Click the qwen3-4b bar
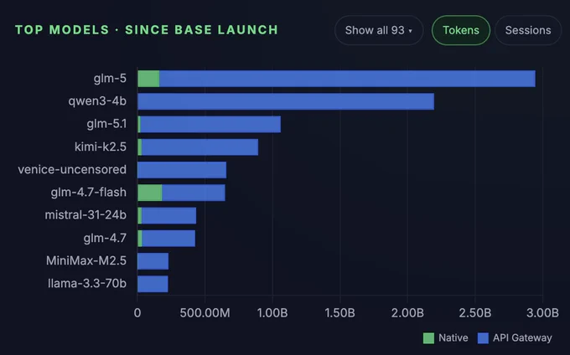570x355 pixels. [286, 101]
